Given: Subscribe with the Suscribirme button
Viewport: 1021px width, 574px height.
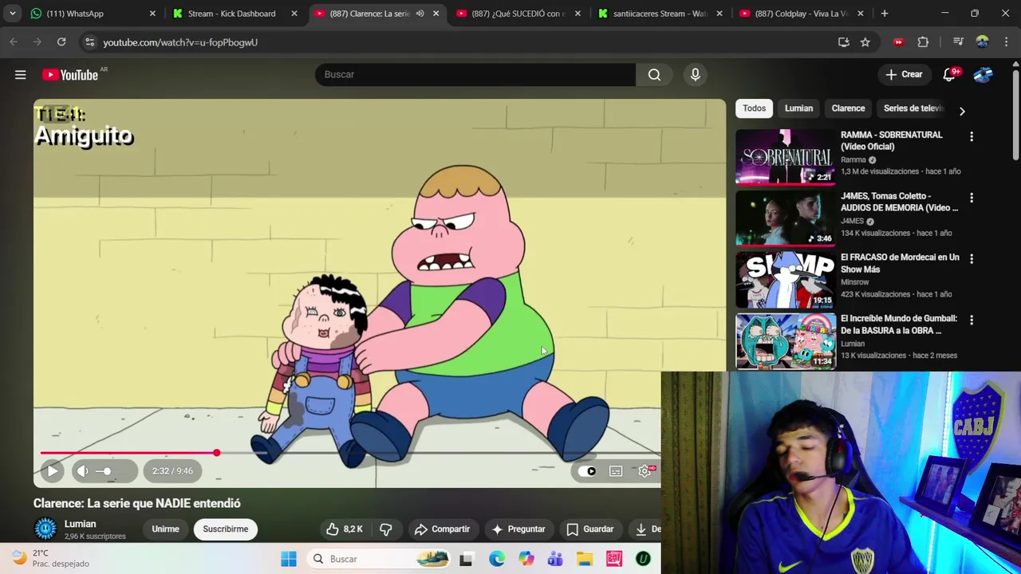Looking at the screenshot, I should (225, 529).
